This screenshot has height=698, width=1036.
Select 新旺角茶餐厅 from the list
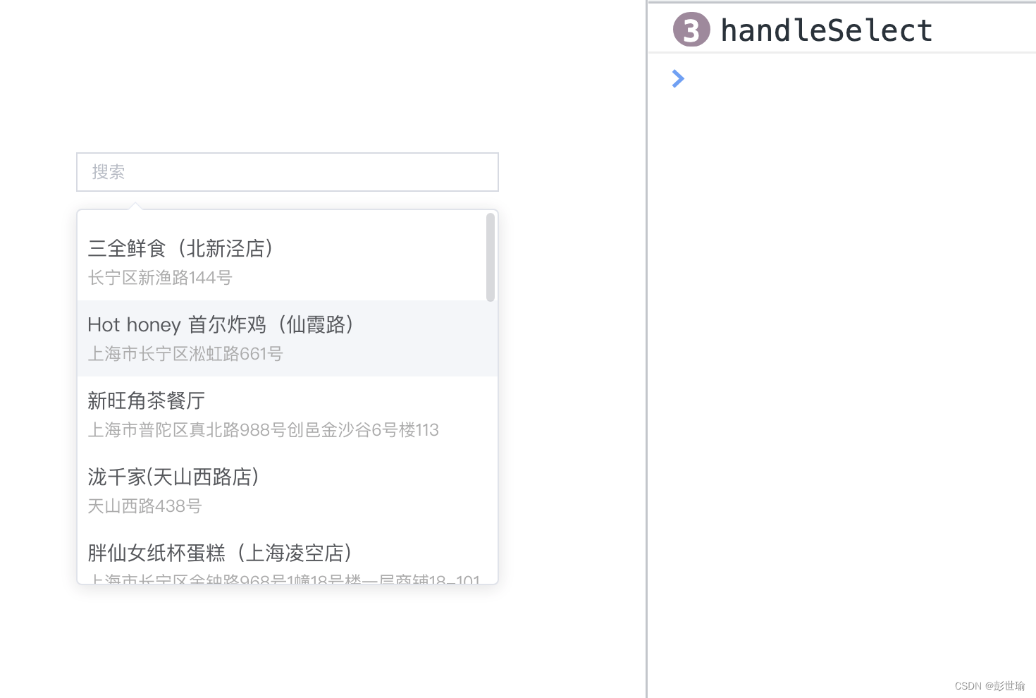pyautogui.click(x=288, y=415)
